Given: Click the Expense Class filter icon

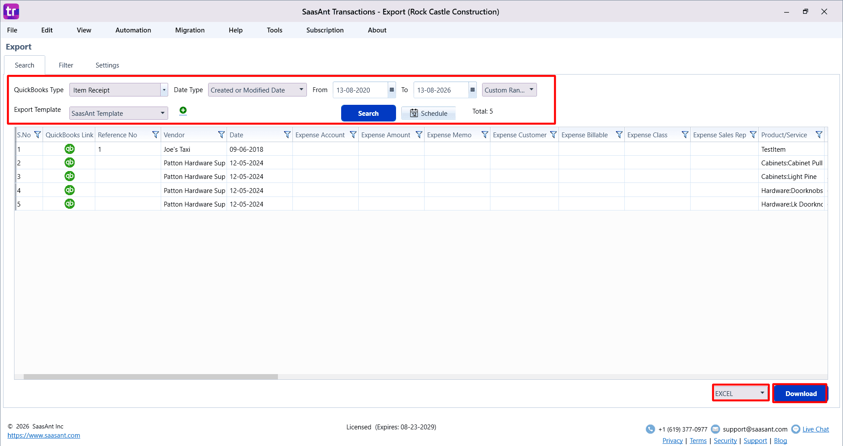Looking at the screenshot, I should (x=685, y=135).
